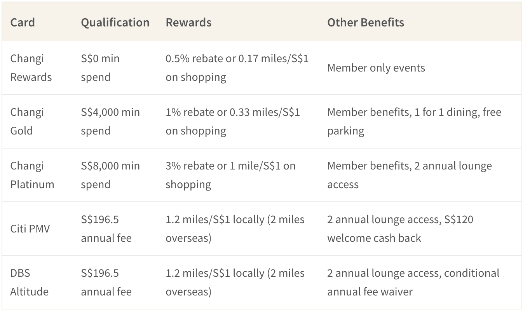The image size is (523, 311).
Task: Click the Card column header
Action: 23,22
